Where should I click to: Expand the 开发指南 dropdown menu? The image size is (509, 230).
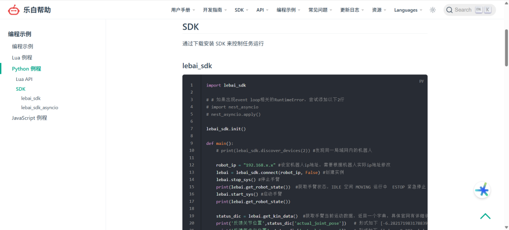pos(214,10)
